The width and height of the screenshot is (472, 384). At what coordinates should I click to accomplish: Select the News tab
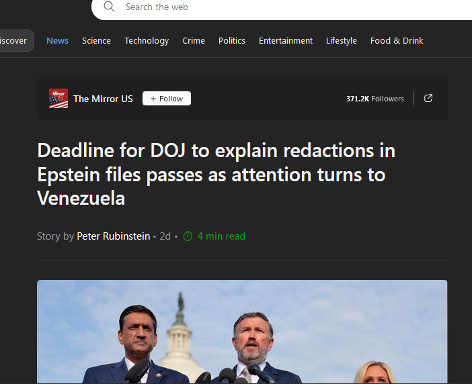[58, 40]
